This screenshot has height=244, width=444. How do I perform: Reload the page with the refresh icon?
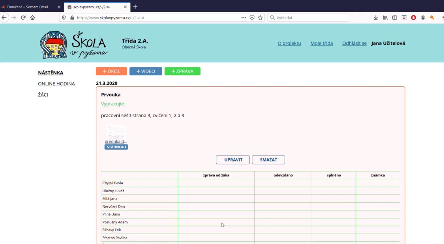point(23,18)
